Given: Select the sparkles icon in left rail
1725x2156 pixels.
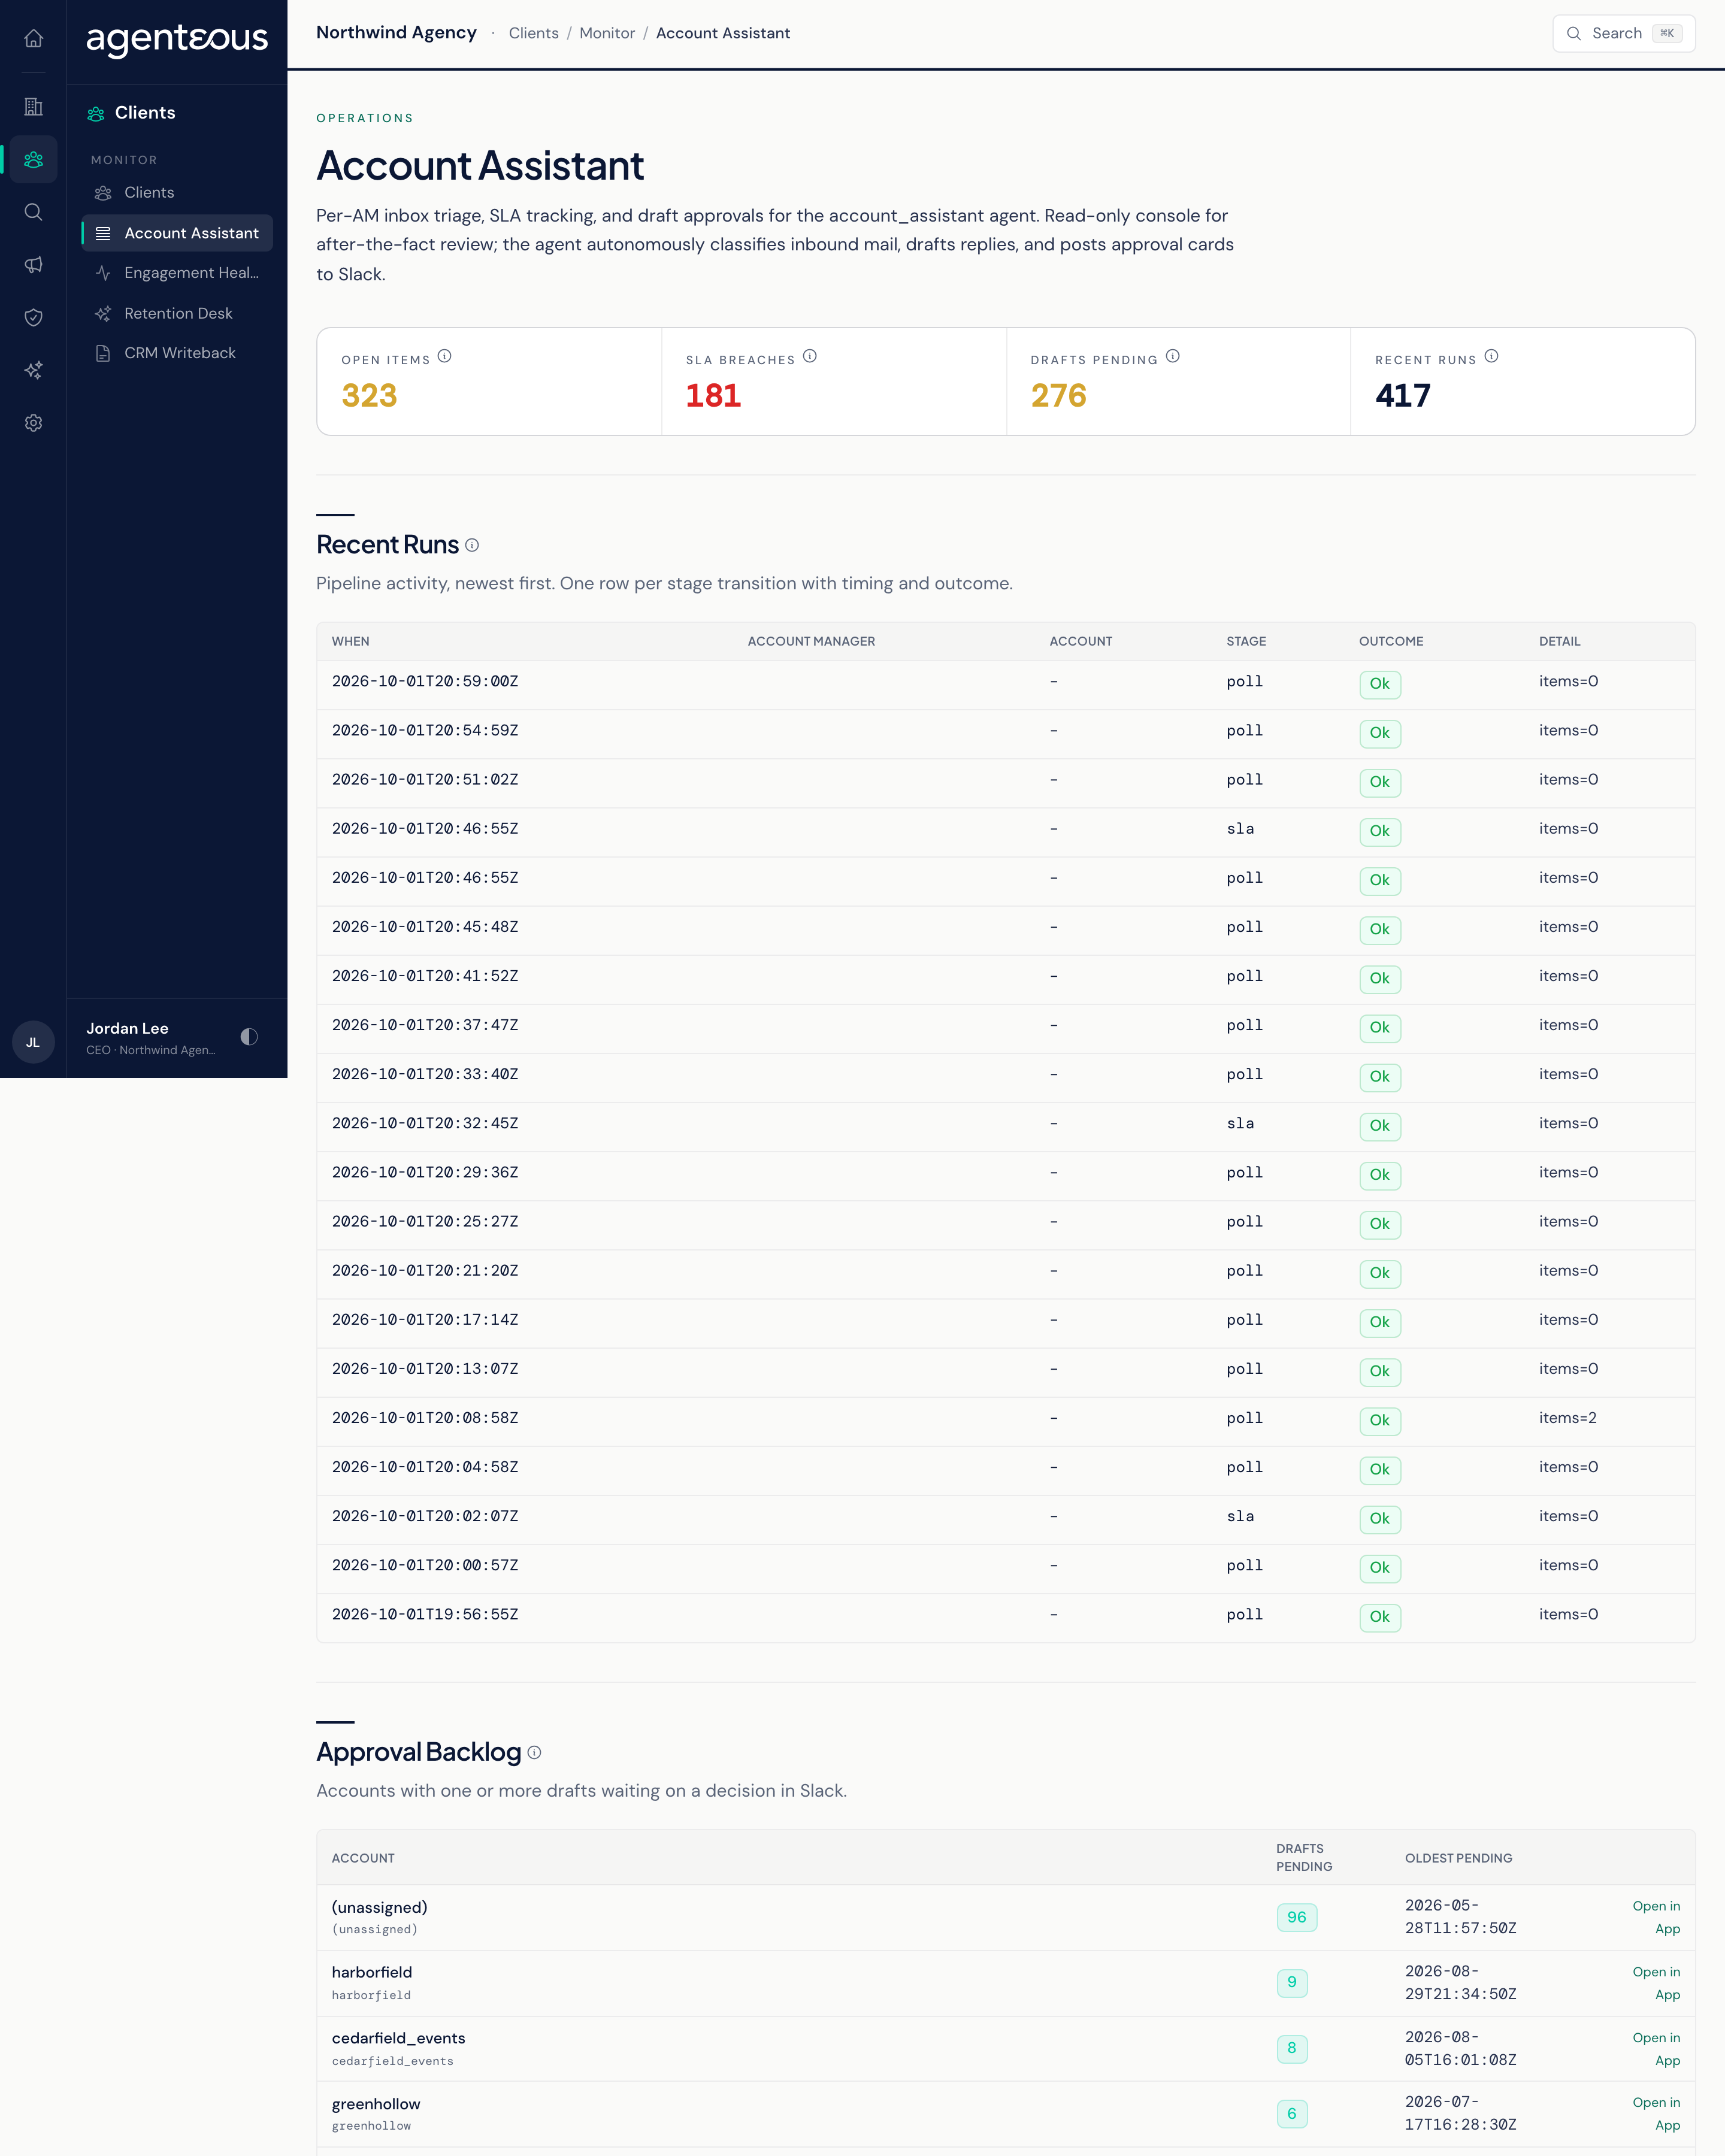Looking at the screenshot, I should (33, 370).
